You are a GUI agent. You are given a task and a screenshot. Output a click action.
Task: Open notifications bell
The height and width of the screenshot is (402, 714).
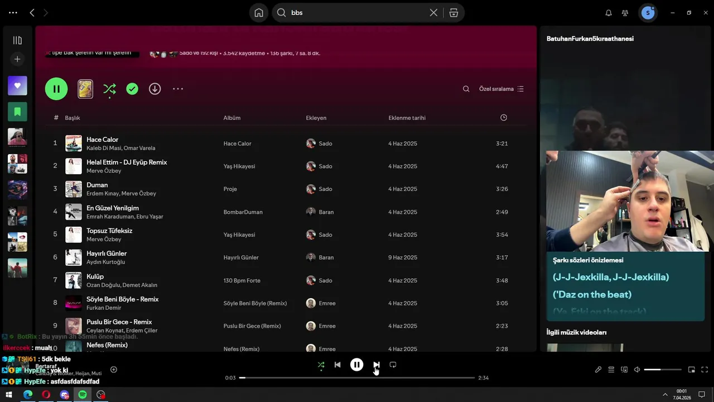[x=609, y=12]
